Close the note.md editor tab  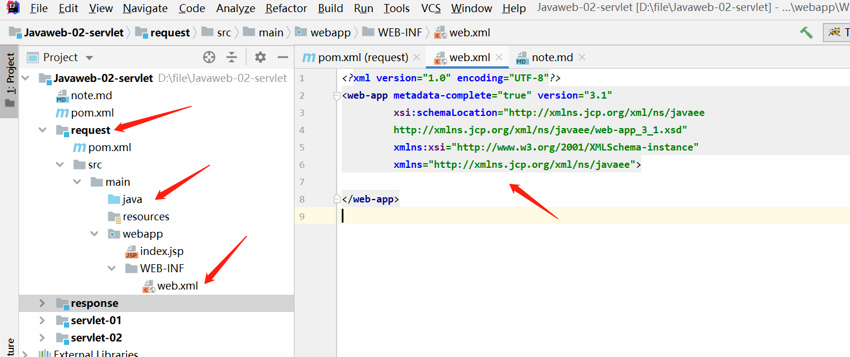click(582, 57)
